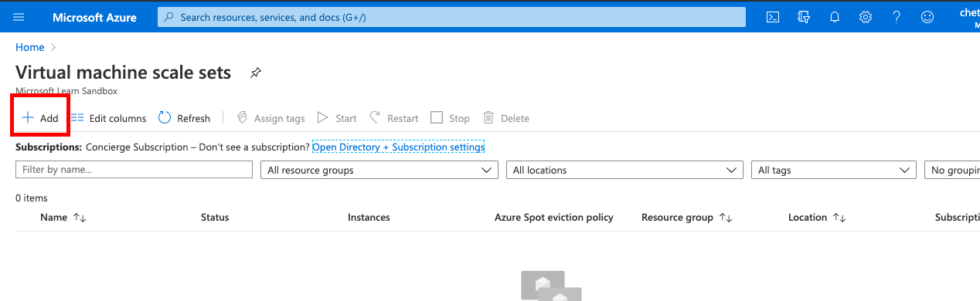Viewport: 980px width, 301px height.
Task: Click the Restart command
Action: (x=394, y=118)
